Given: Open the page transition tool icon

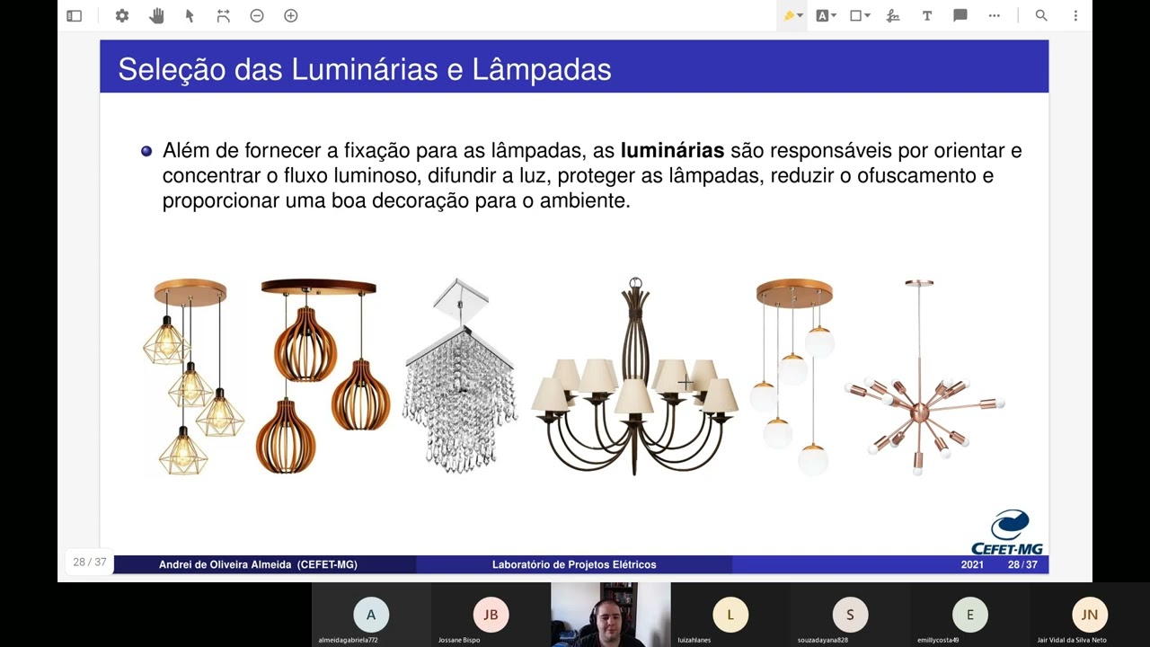Looking at the screenshot, I should [224, 15].
